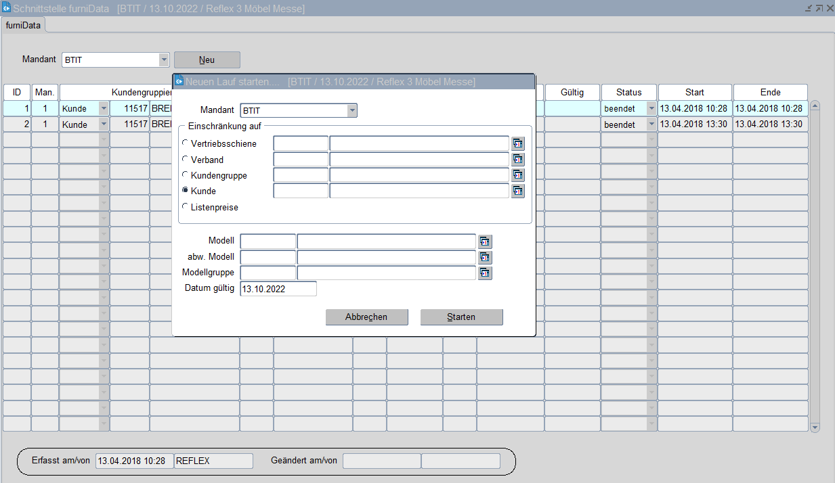
Task: Click Abbrechen to cancel dialog
Action: (x=366, y=317)
